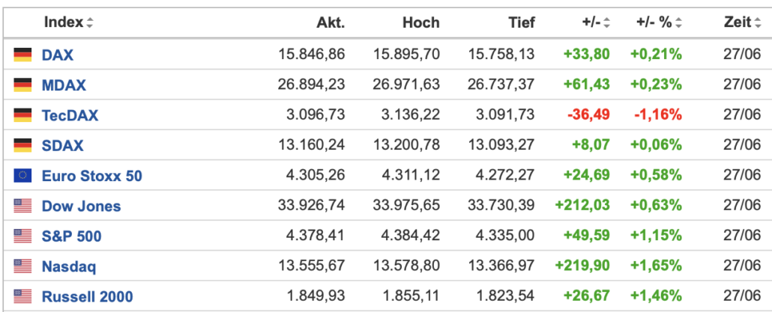Open the DAX index link
This screenshot has width=772, height=312.
click(58, 55)
